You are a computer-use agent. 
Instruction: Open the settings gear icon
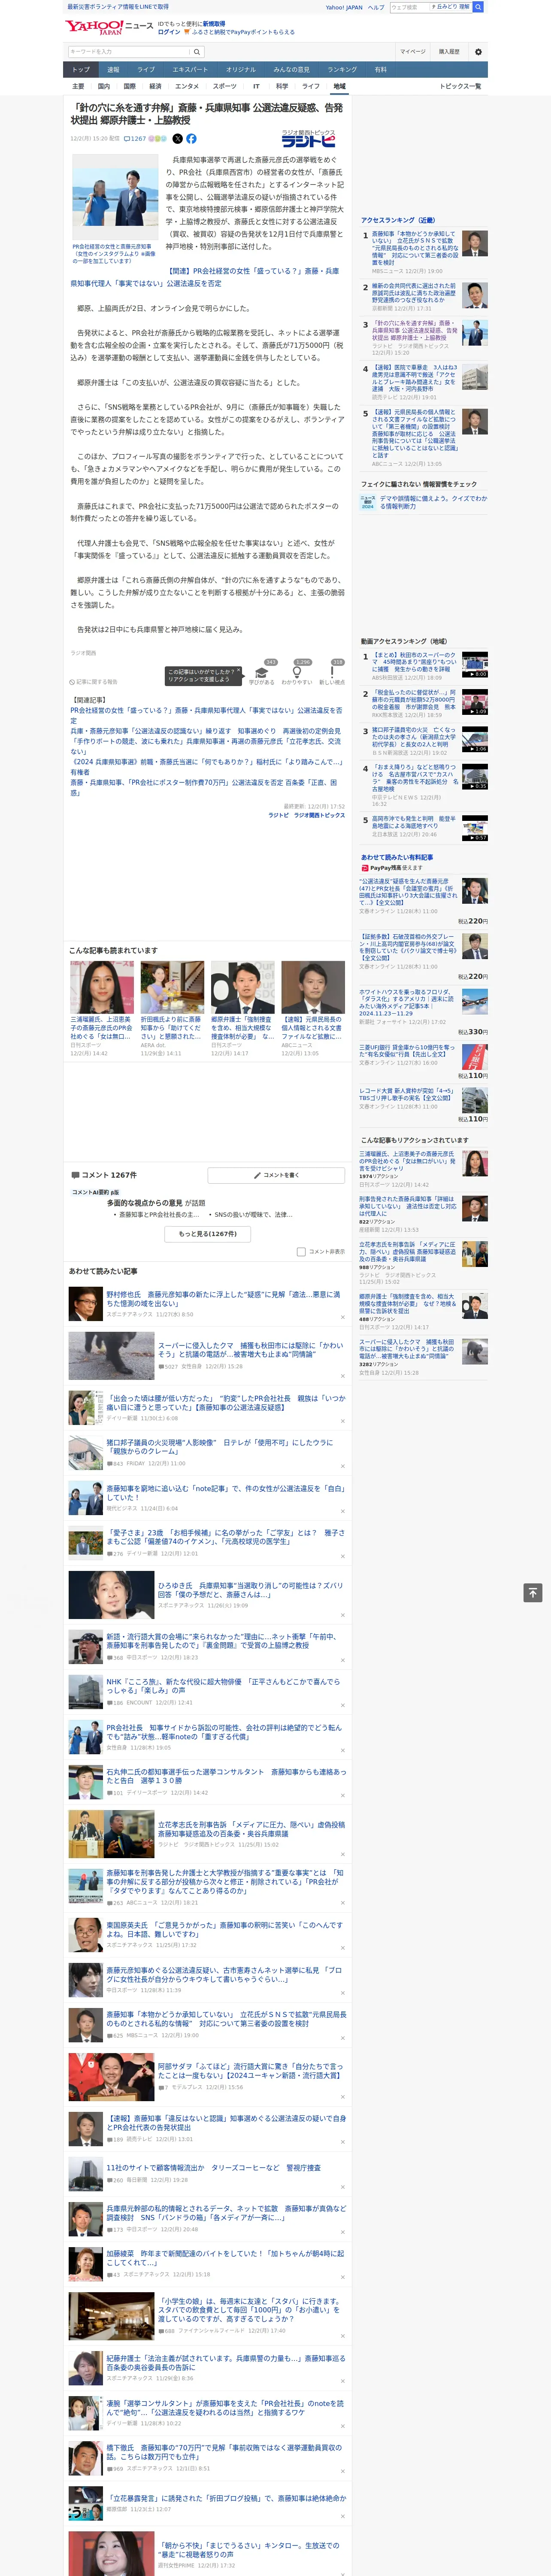(478, 51)
